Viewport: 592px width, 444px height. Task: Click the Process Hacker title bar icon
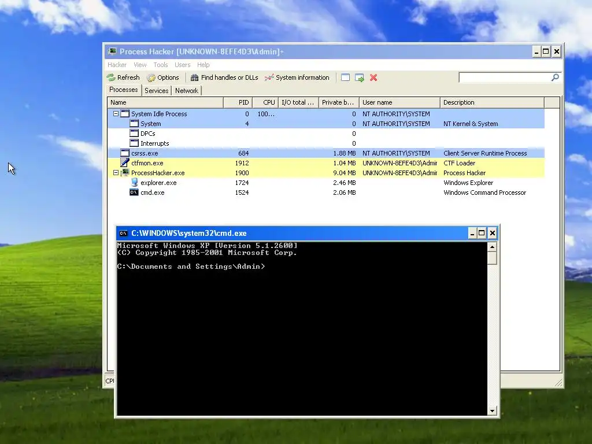(112, 51)
